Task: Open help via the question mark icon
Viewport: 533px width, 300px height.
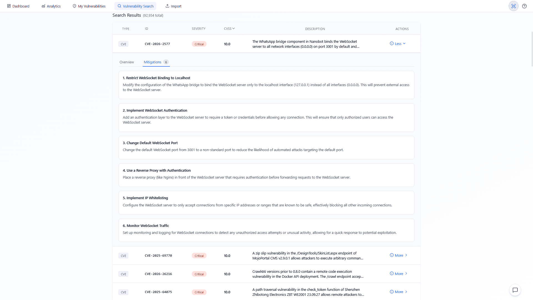Action: [524, 6]
